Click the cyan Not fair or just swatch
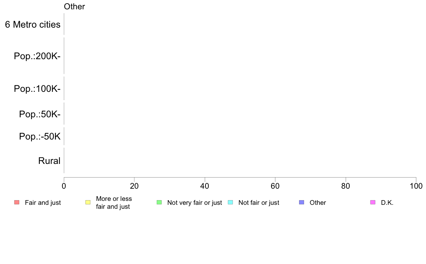This screenshot has height=264, width=426. [x=230, y=202]
